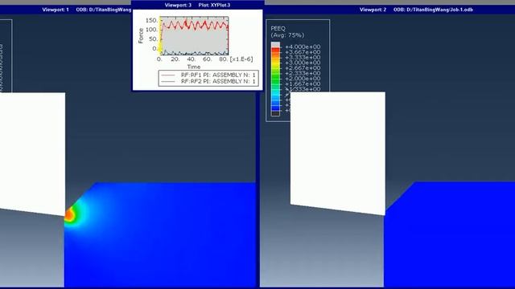The height and width of the screenshot is (289, 515).
Task: Click the white cutting tool in Viewport 2
Action: coord(338,153)
